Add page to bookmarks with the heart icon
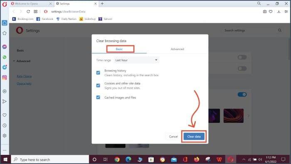Viewport: 291px width, 164px height. click(271, 12)
